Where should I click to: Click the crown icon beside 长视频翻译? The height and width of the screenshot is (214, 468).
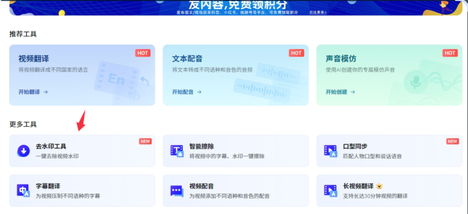pos(379,186)
